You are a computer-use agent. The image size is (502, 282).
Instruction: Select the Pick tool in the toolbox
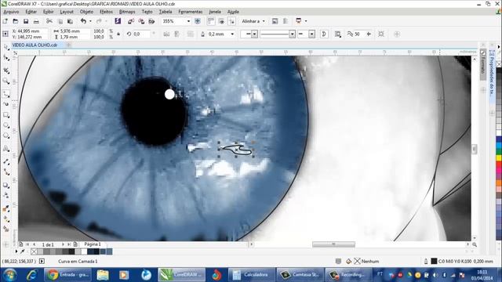tap(6, 47)
